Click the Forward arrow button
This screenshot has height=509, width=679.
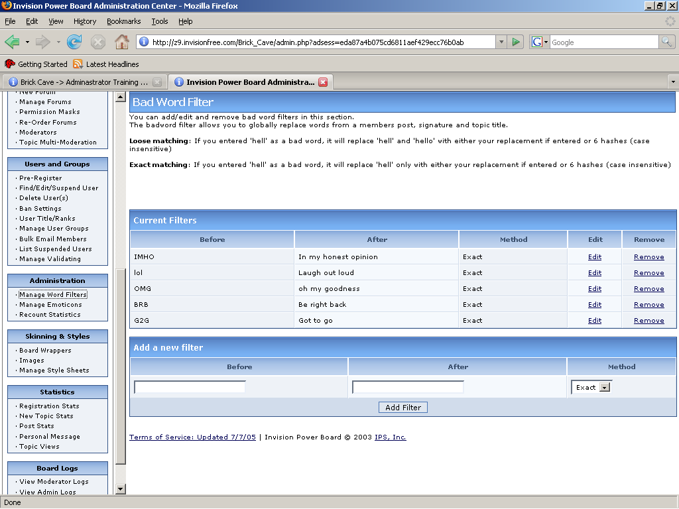pyautogui.click(x=42, y=42)
